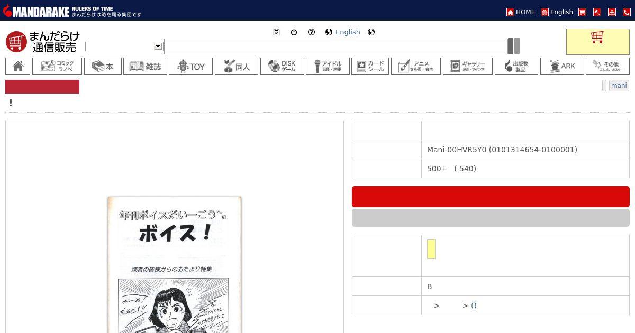
Task: Go to the home category tab
Action: point(18,66)
